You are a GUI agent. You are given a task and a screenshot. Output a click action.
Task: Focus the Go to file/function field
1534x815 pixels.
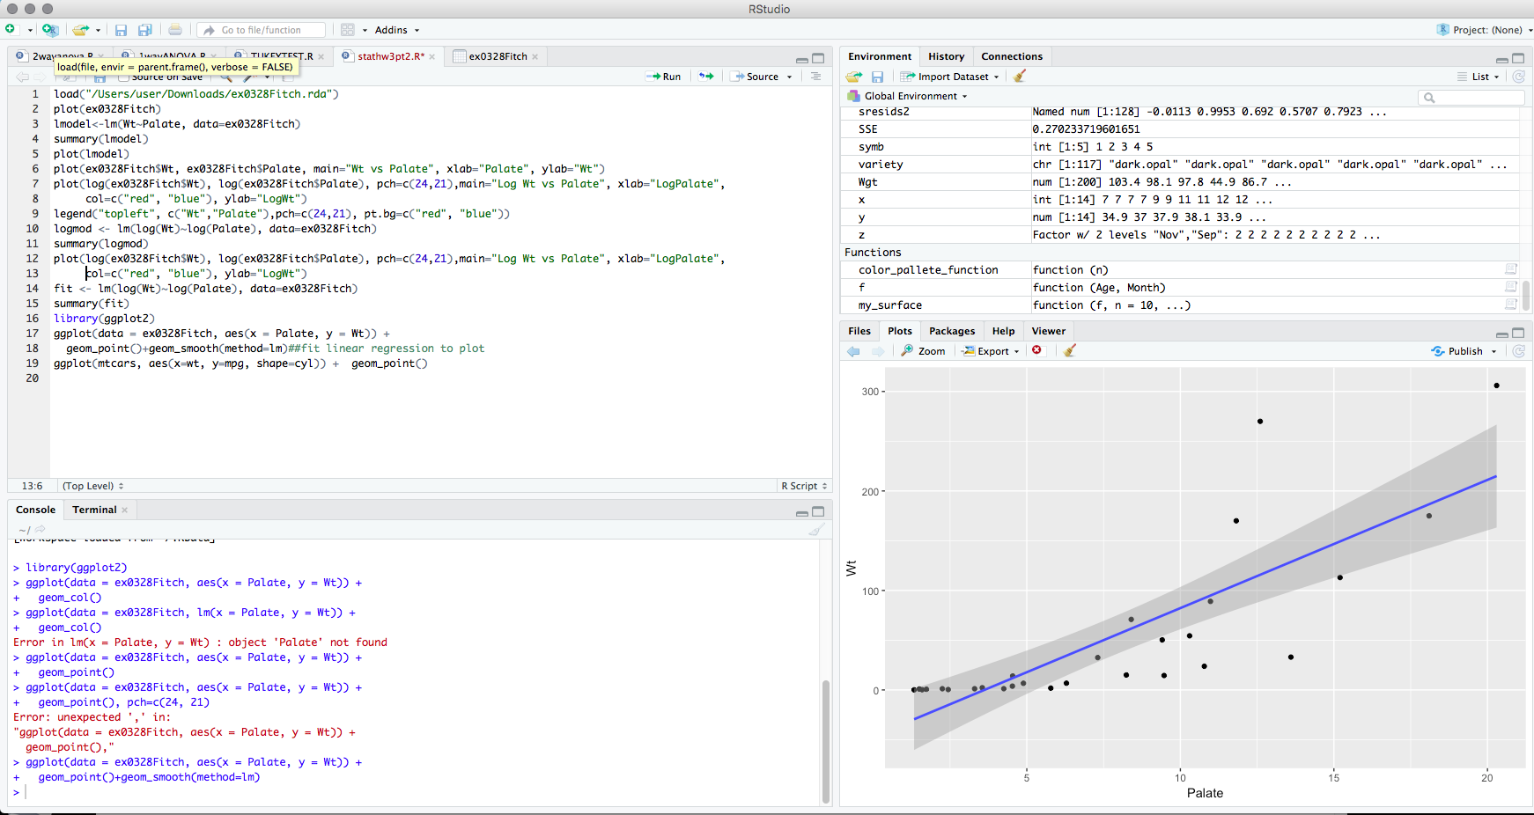pos(261,30)
